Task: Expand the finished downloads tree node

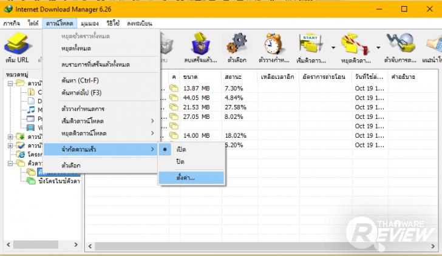Action: point(10,146)
